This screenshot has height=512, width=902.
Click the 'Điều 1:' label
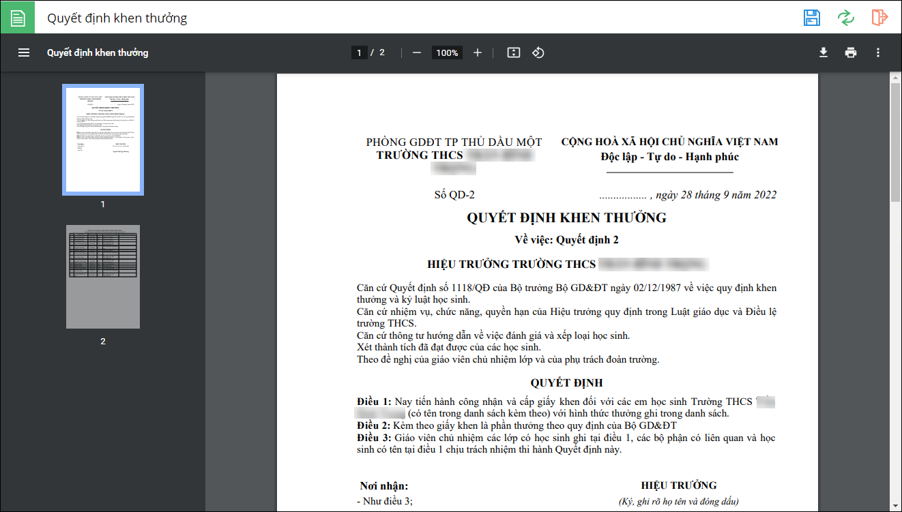[374, 402]
